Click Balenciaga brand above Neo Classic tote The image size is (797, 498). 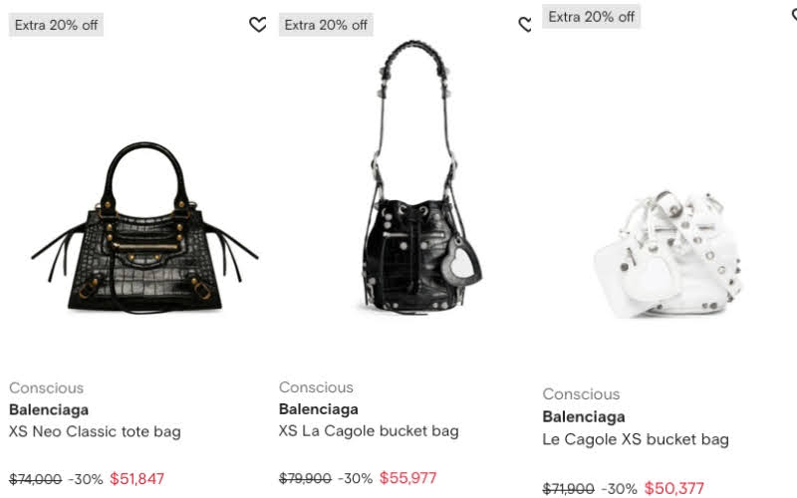coord(49,409)
